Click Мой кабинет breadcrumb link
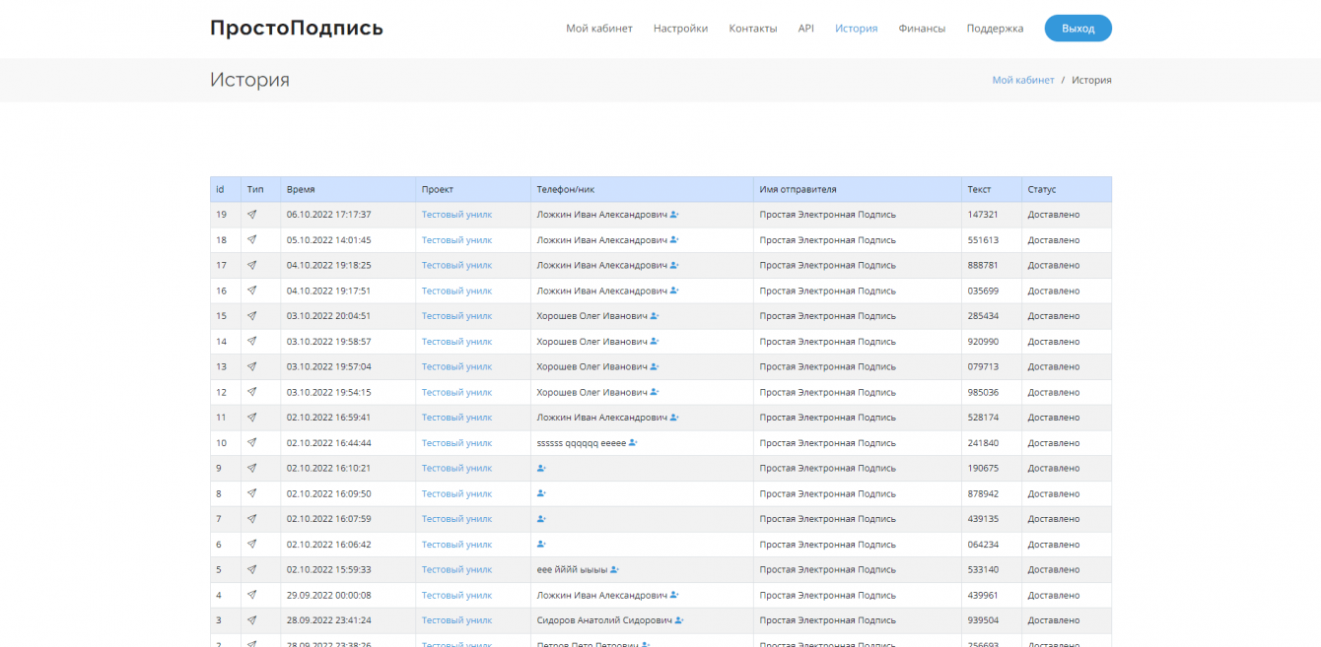1321x647 pixels. tap(1022, 80)
